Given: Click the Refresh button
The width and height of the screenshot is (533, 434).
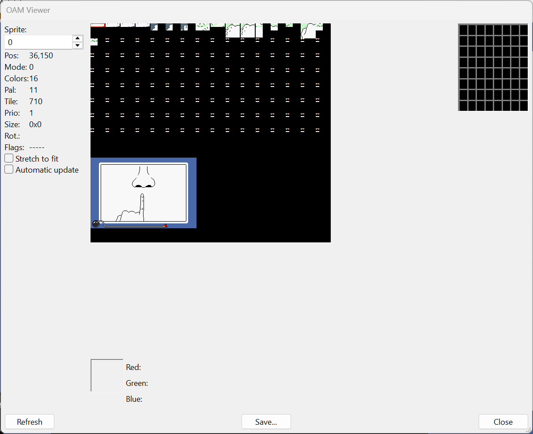Looking at the screenshot, I should [x=29, y=422].
